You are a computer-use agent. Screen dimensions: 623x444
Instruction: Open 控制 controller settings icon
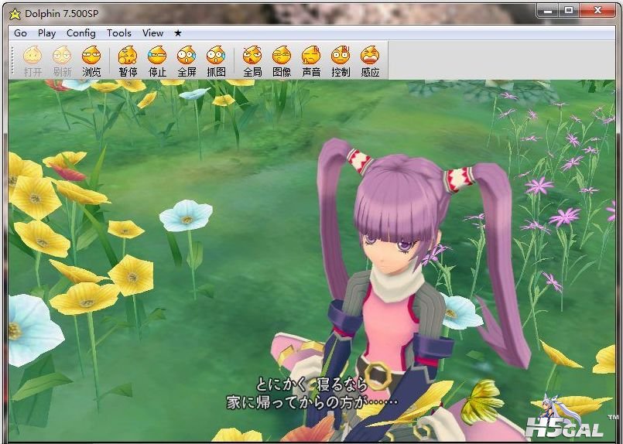(x=341, y=61)
